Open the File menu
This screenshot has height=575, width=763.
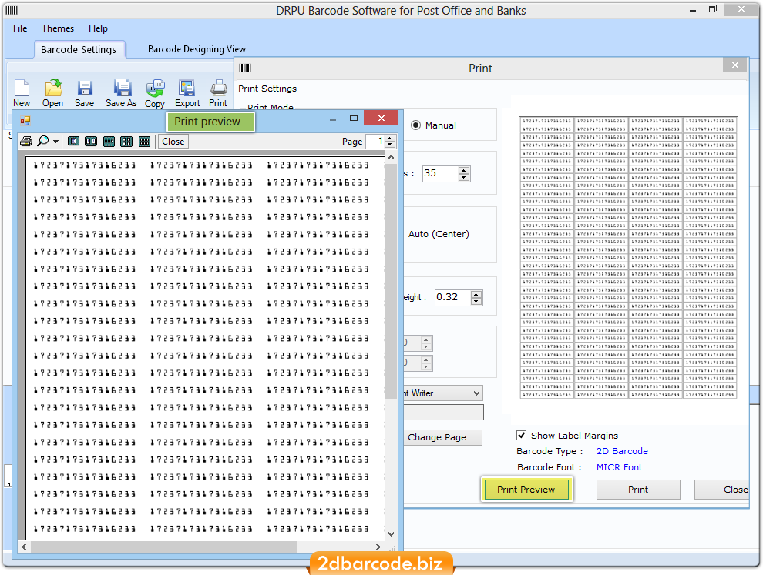(x=20, y=28)
